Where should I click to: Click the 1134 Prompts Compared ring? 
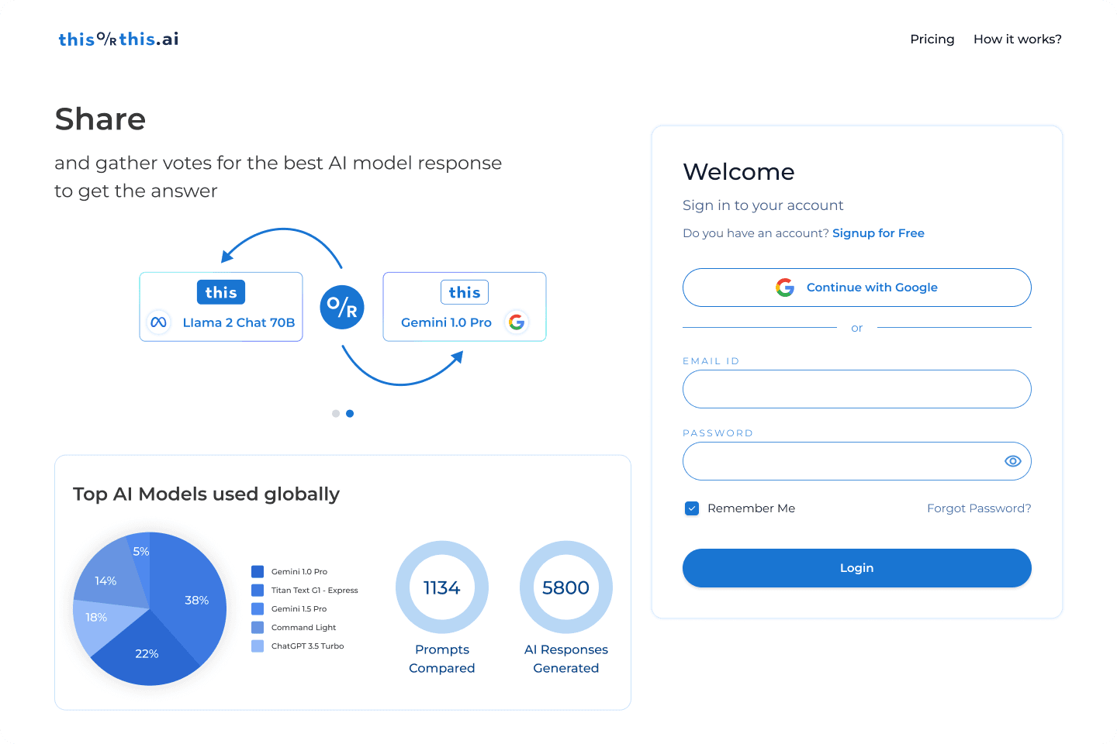442,587
